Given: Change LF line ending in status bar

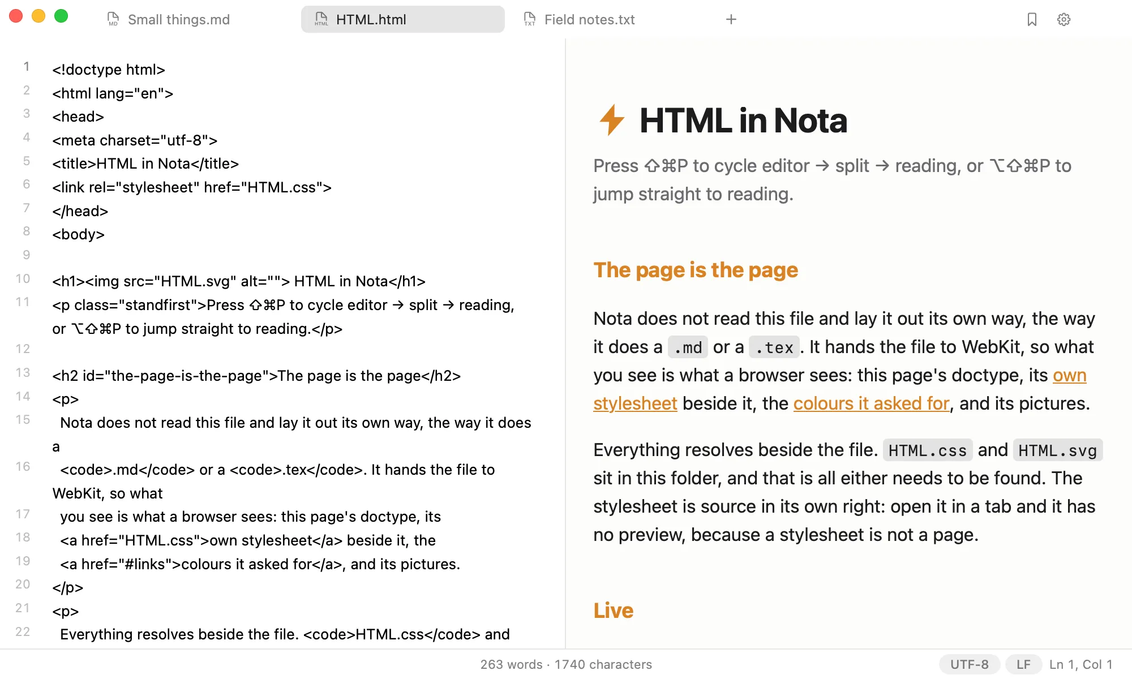Looking at the screenshot, I should pos(1023,664).
